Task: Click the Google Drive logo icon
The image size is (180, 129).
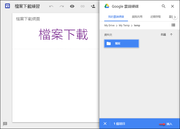Action: [107, 6]
